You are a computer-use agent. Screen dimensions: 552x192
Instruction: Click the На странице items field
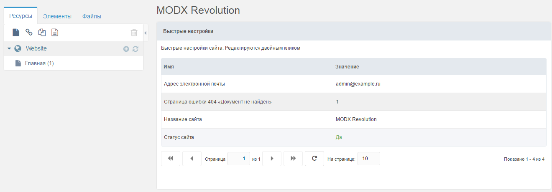tap(368, 159)
